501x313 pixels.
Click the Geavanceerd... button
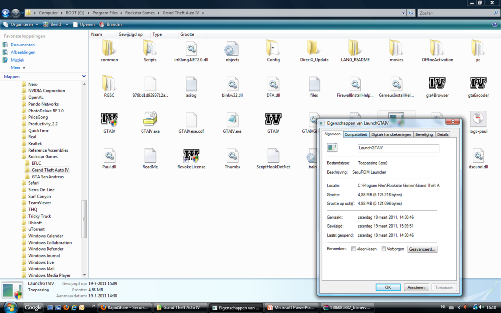click(423, 249)
